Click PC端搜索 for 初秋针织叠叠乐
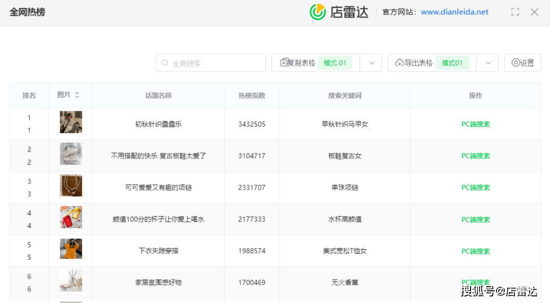The width and height of the screenshot is (550, 303). click(475, 124)
